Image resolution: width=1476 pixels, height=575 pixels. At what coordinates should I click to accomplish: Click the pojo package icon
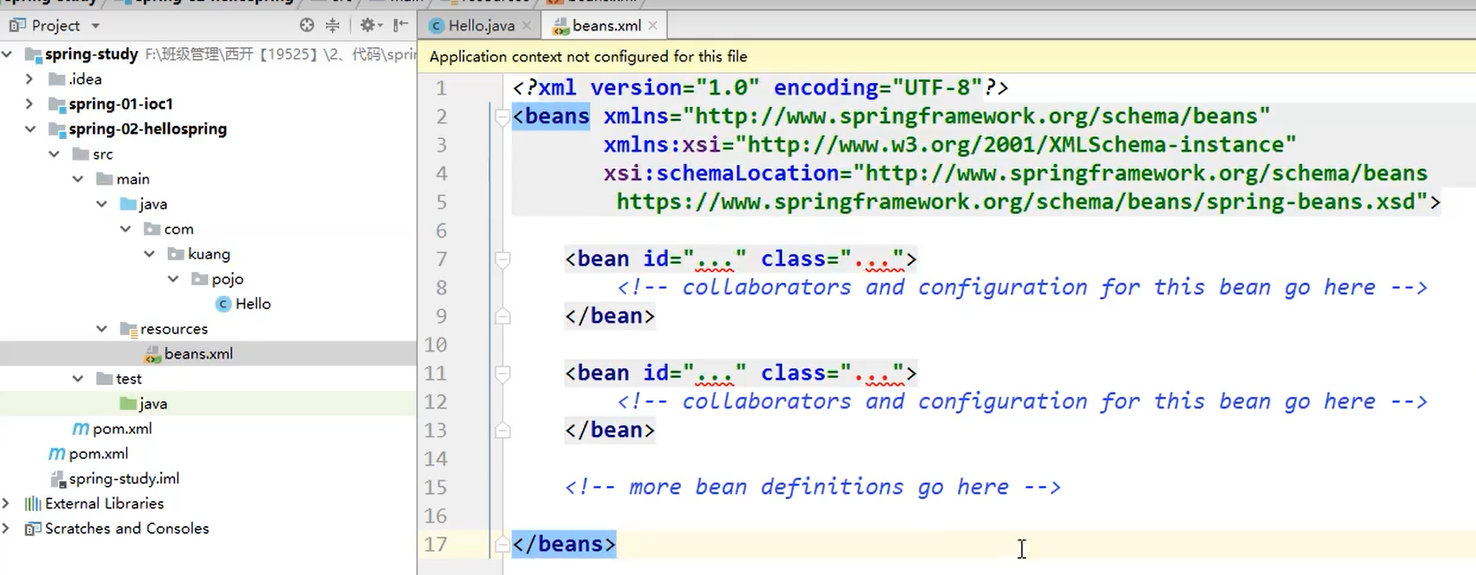[x=200, y=279]
